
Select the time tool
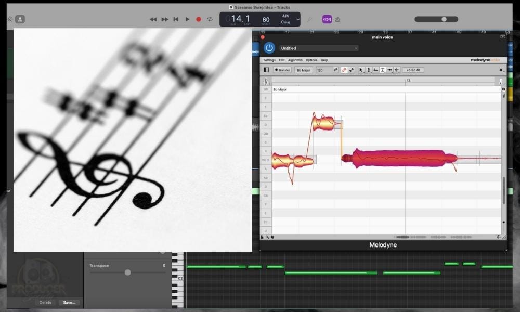click(389, 70)
